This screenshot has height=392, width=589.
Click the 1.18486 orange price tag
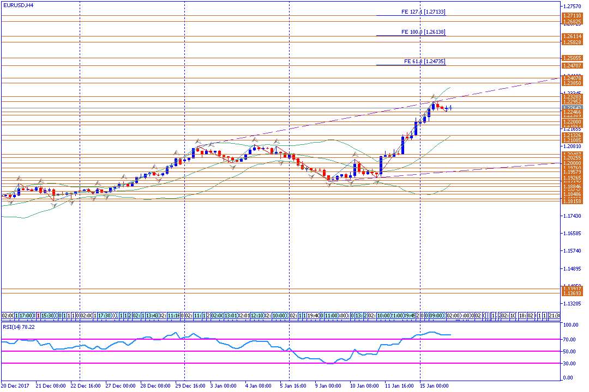click(572, 194)
